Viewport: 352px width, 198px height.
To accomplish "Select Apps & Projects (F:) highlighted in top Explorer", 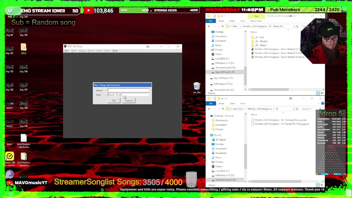I will (x=225, y=72).
